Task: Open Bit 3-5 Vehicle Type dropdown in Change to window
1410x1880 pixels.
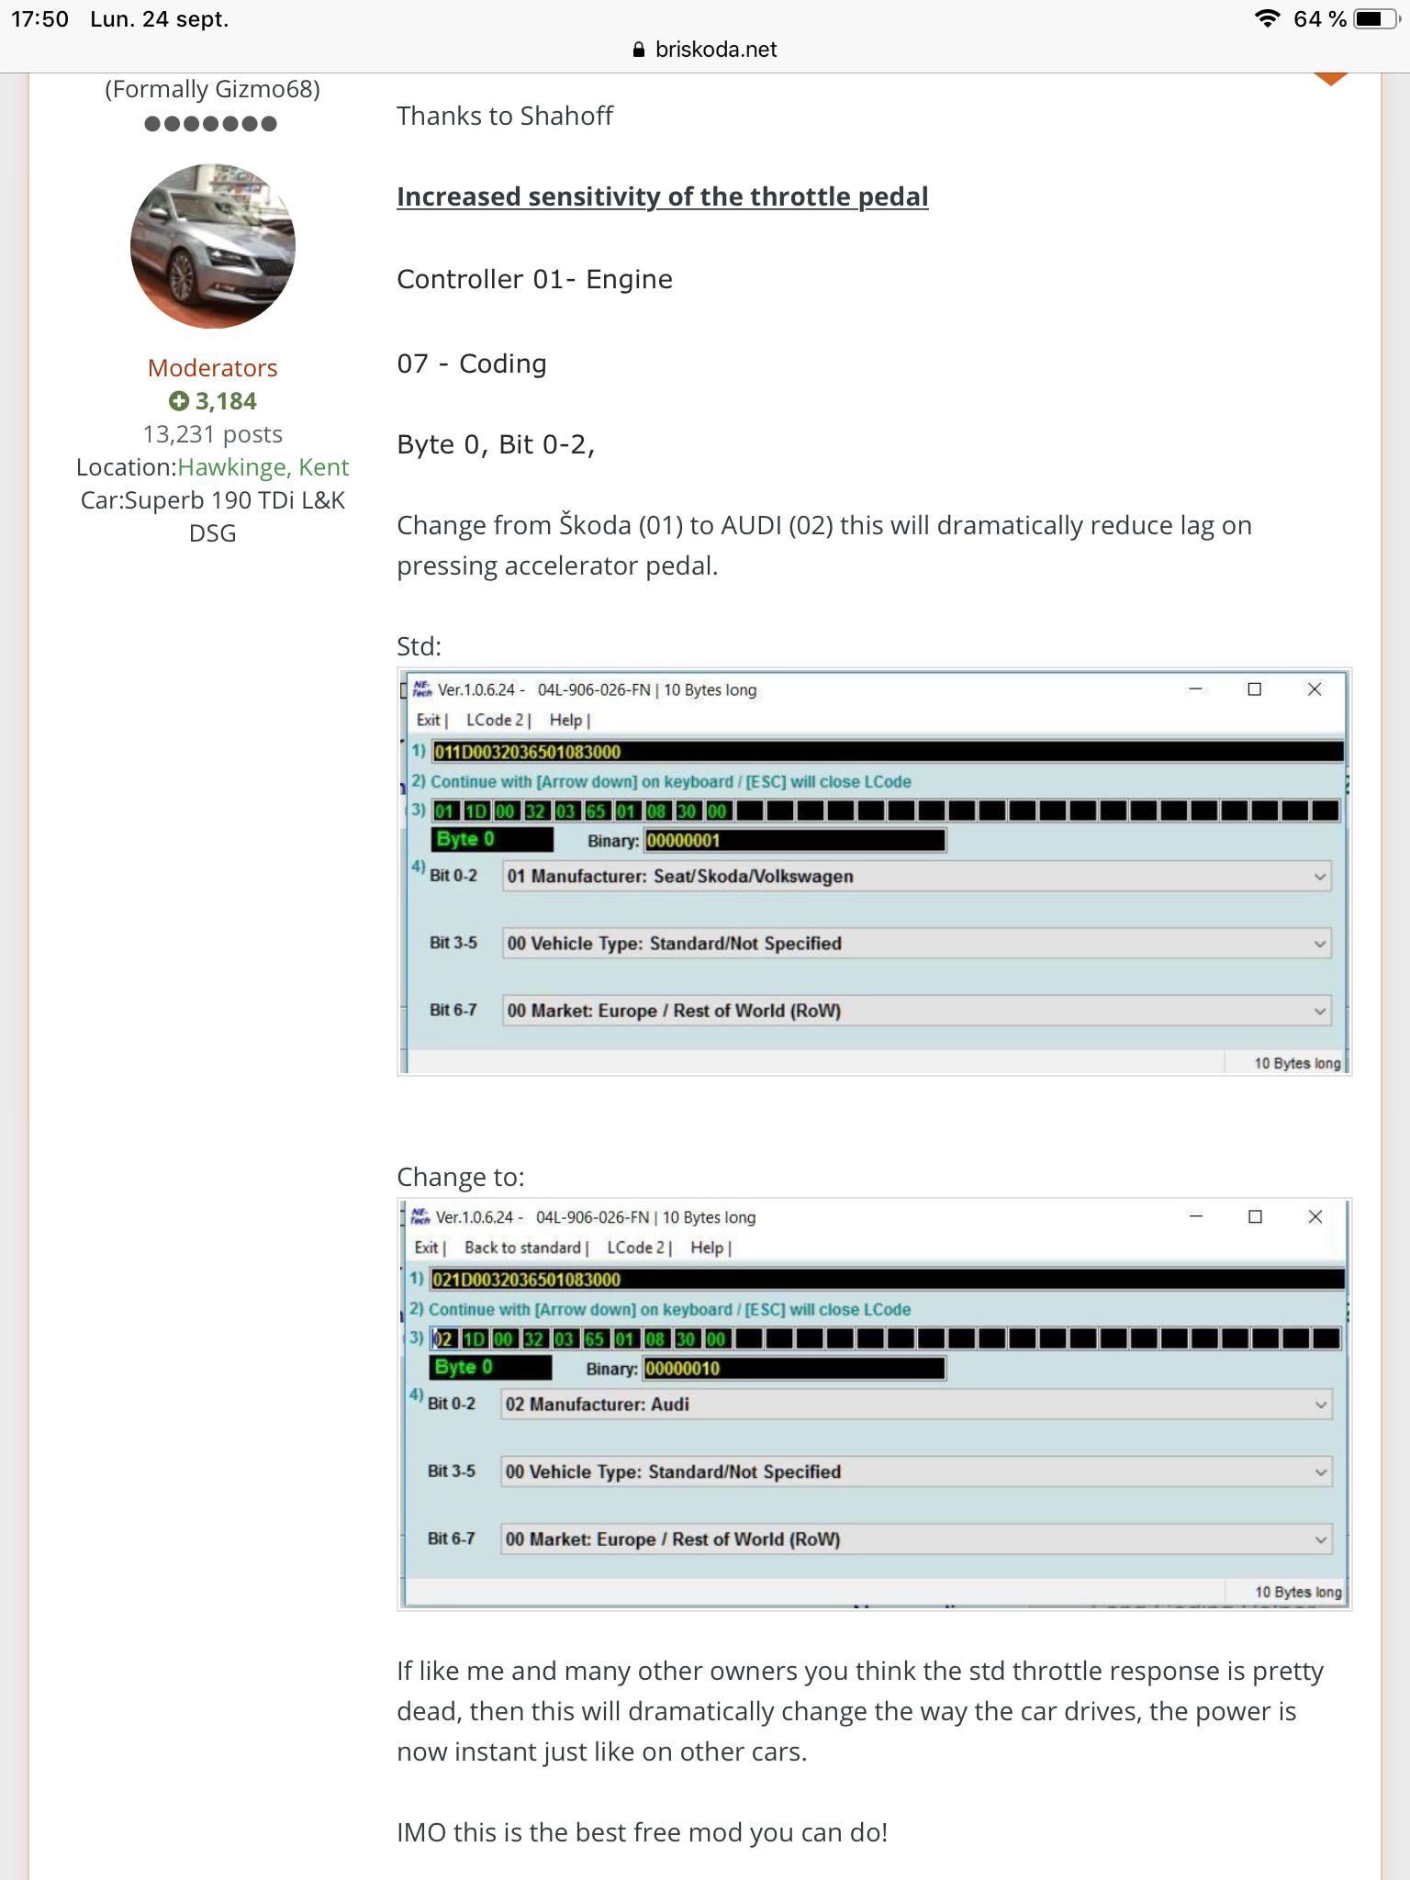Action: [916, 1472]
